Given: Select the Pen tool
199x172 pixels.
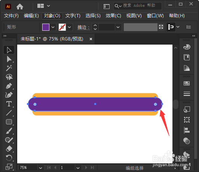Looking at the screenshot, I should point(9,86).
